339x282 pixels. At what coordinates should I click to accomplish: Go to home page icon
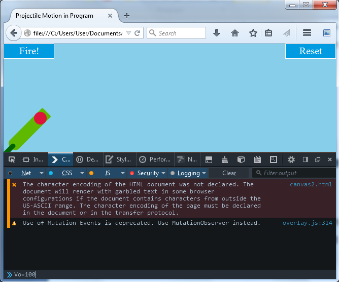(235, 33)
